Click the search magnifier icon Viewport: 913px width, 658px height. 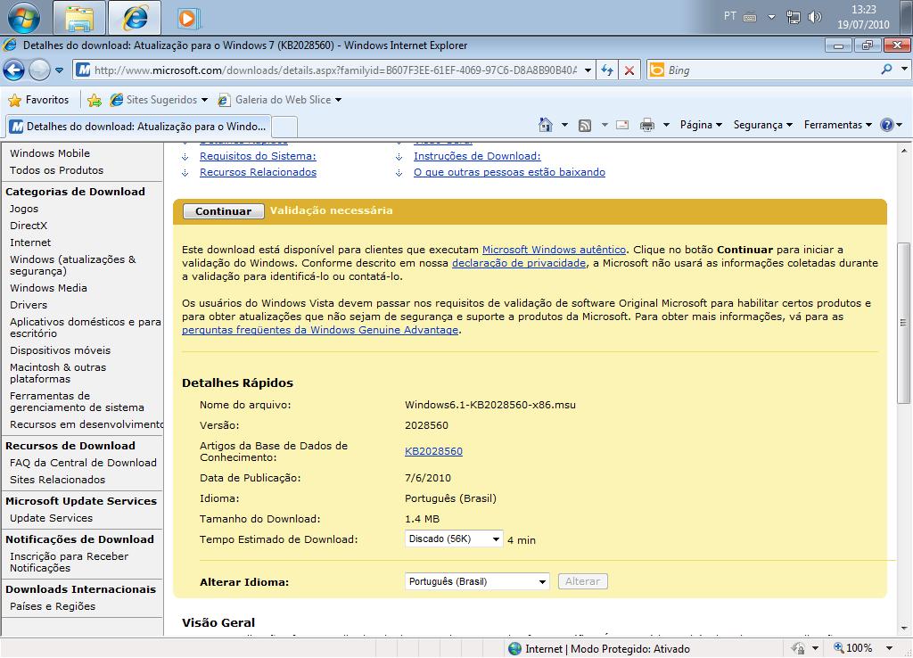[886, 70]
